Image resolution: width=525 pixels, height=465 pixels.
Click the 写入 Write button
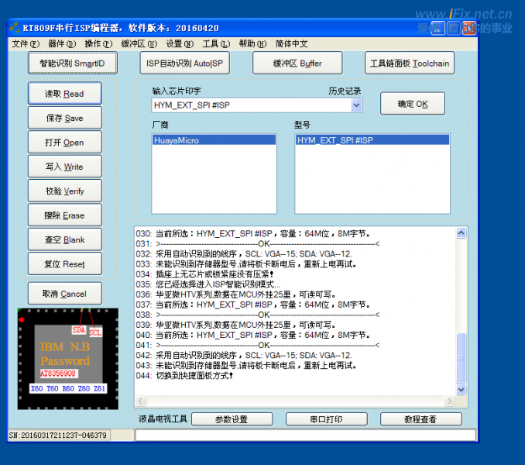point(64,167)
